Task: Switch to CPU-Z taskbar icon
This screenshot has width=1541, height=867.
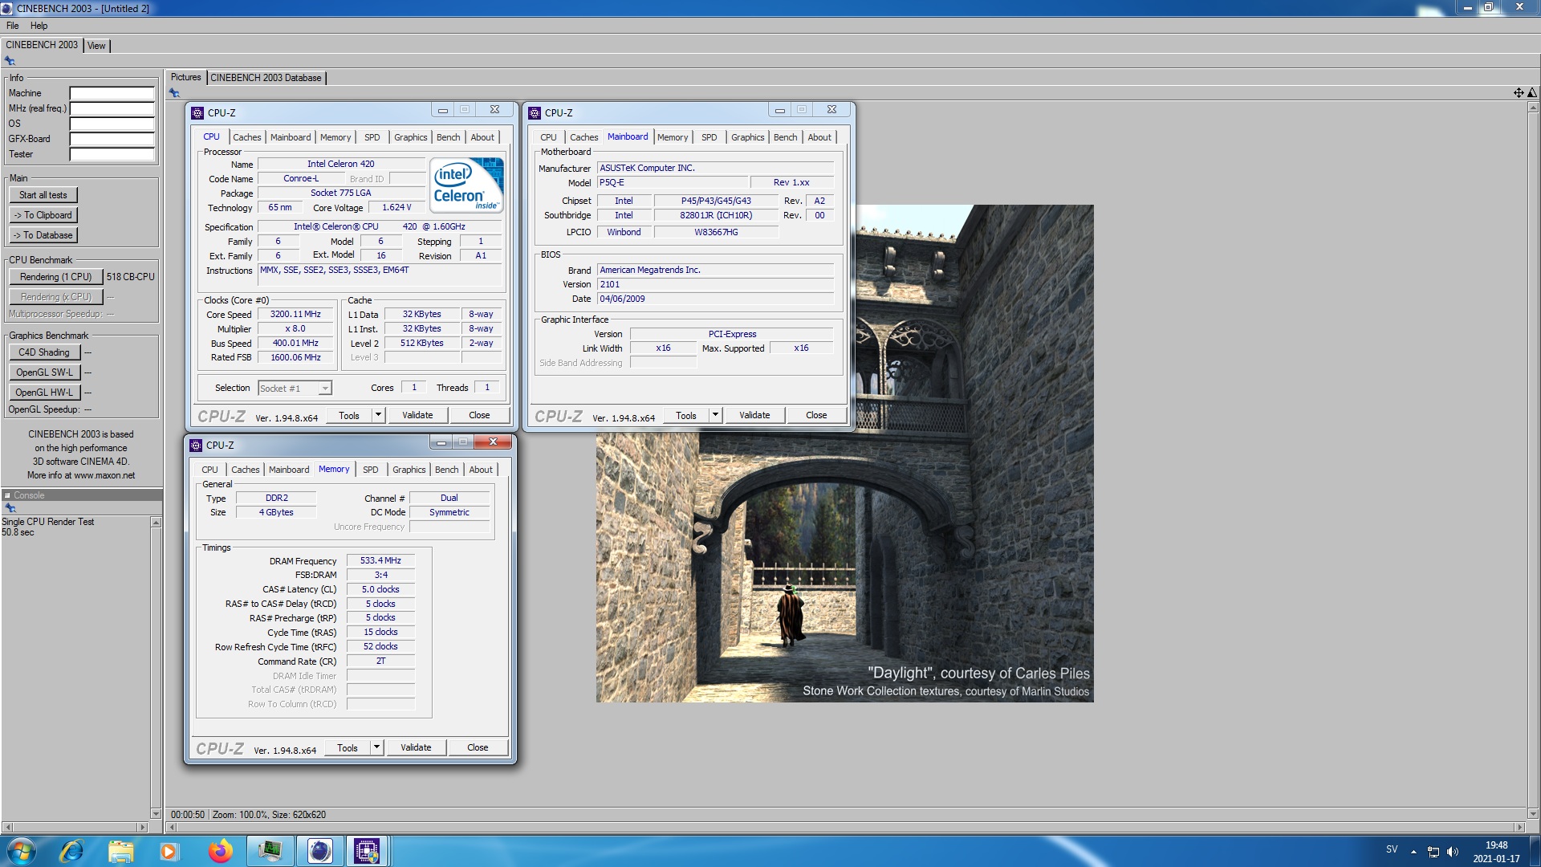Action: point(367,851)
